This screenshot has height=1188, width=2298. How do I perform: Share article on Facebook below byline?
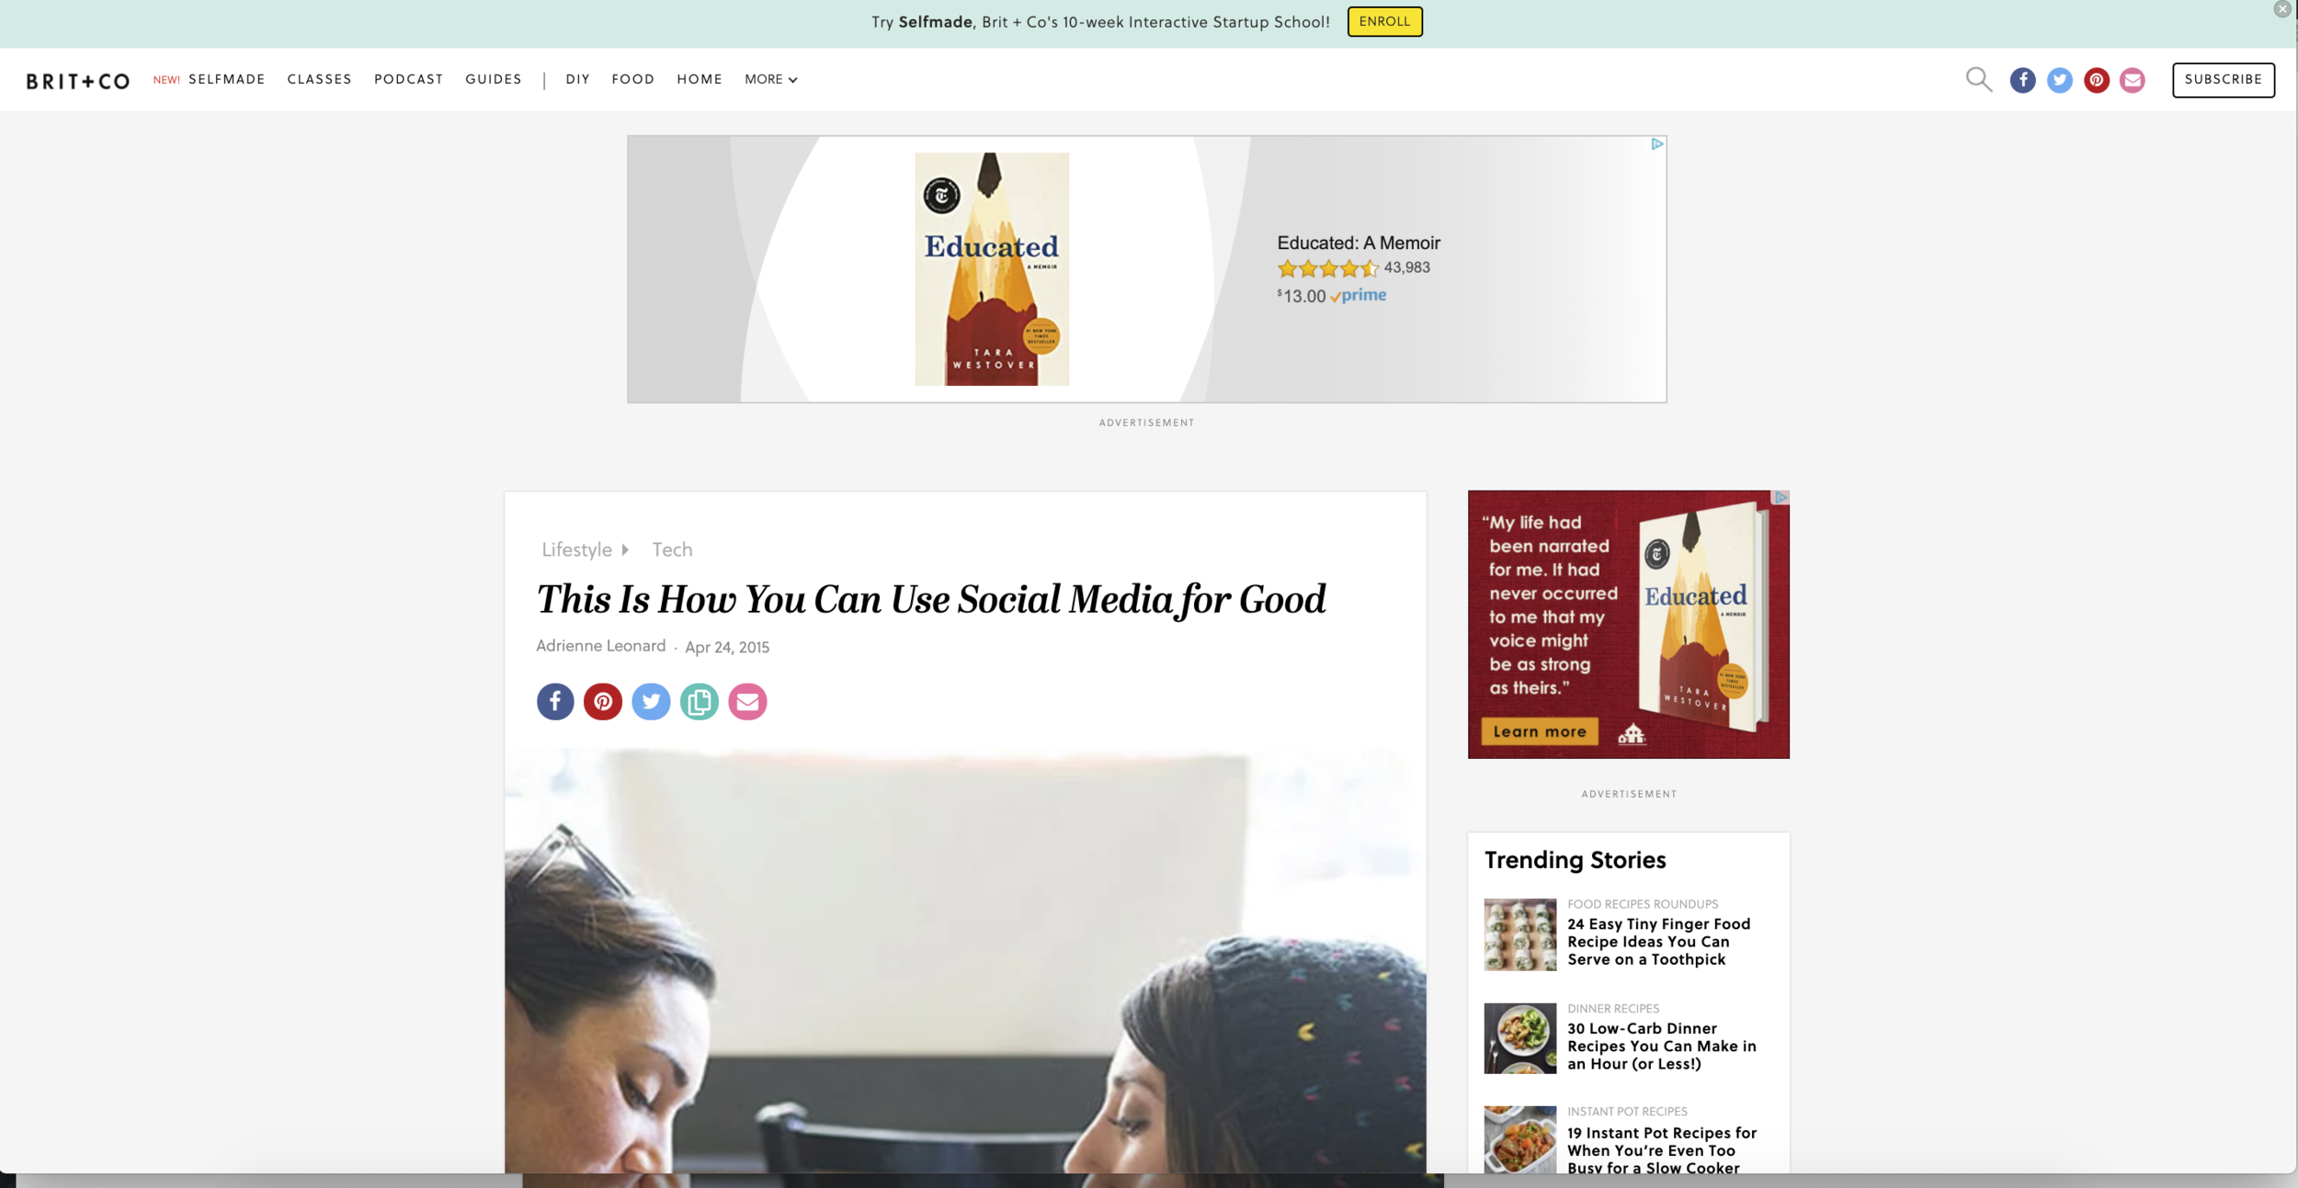click(555, 702)
